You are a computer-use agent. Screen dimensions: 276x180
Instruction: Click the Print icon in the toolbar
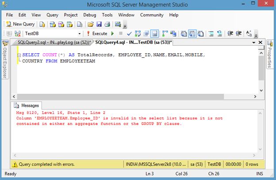click(x=107, y=24)
